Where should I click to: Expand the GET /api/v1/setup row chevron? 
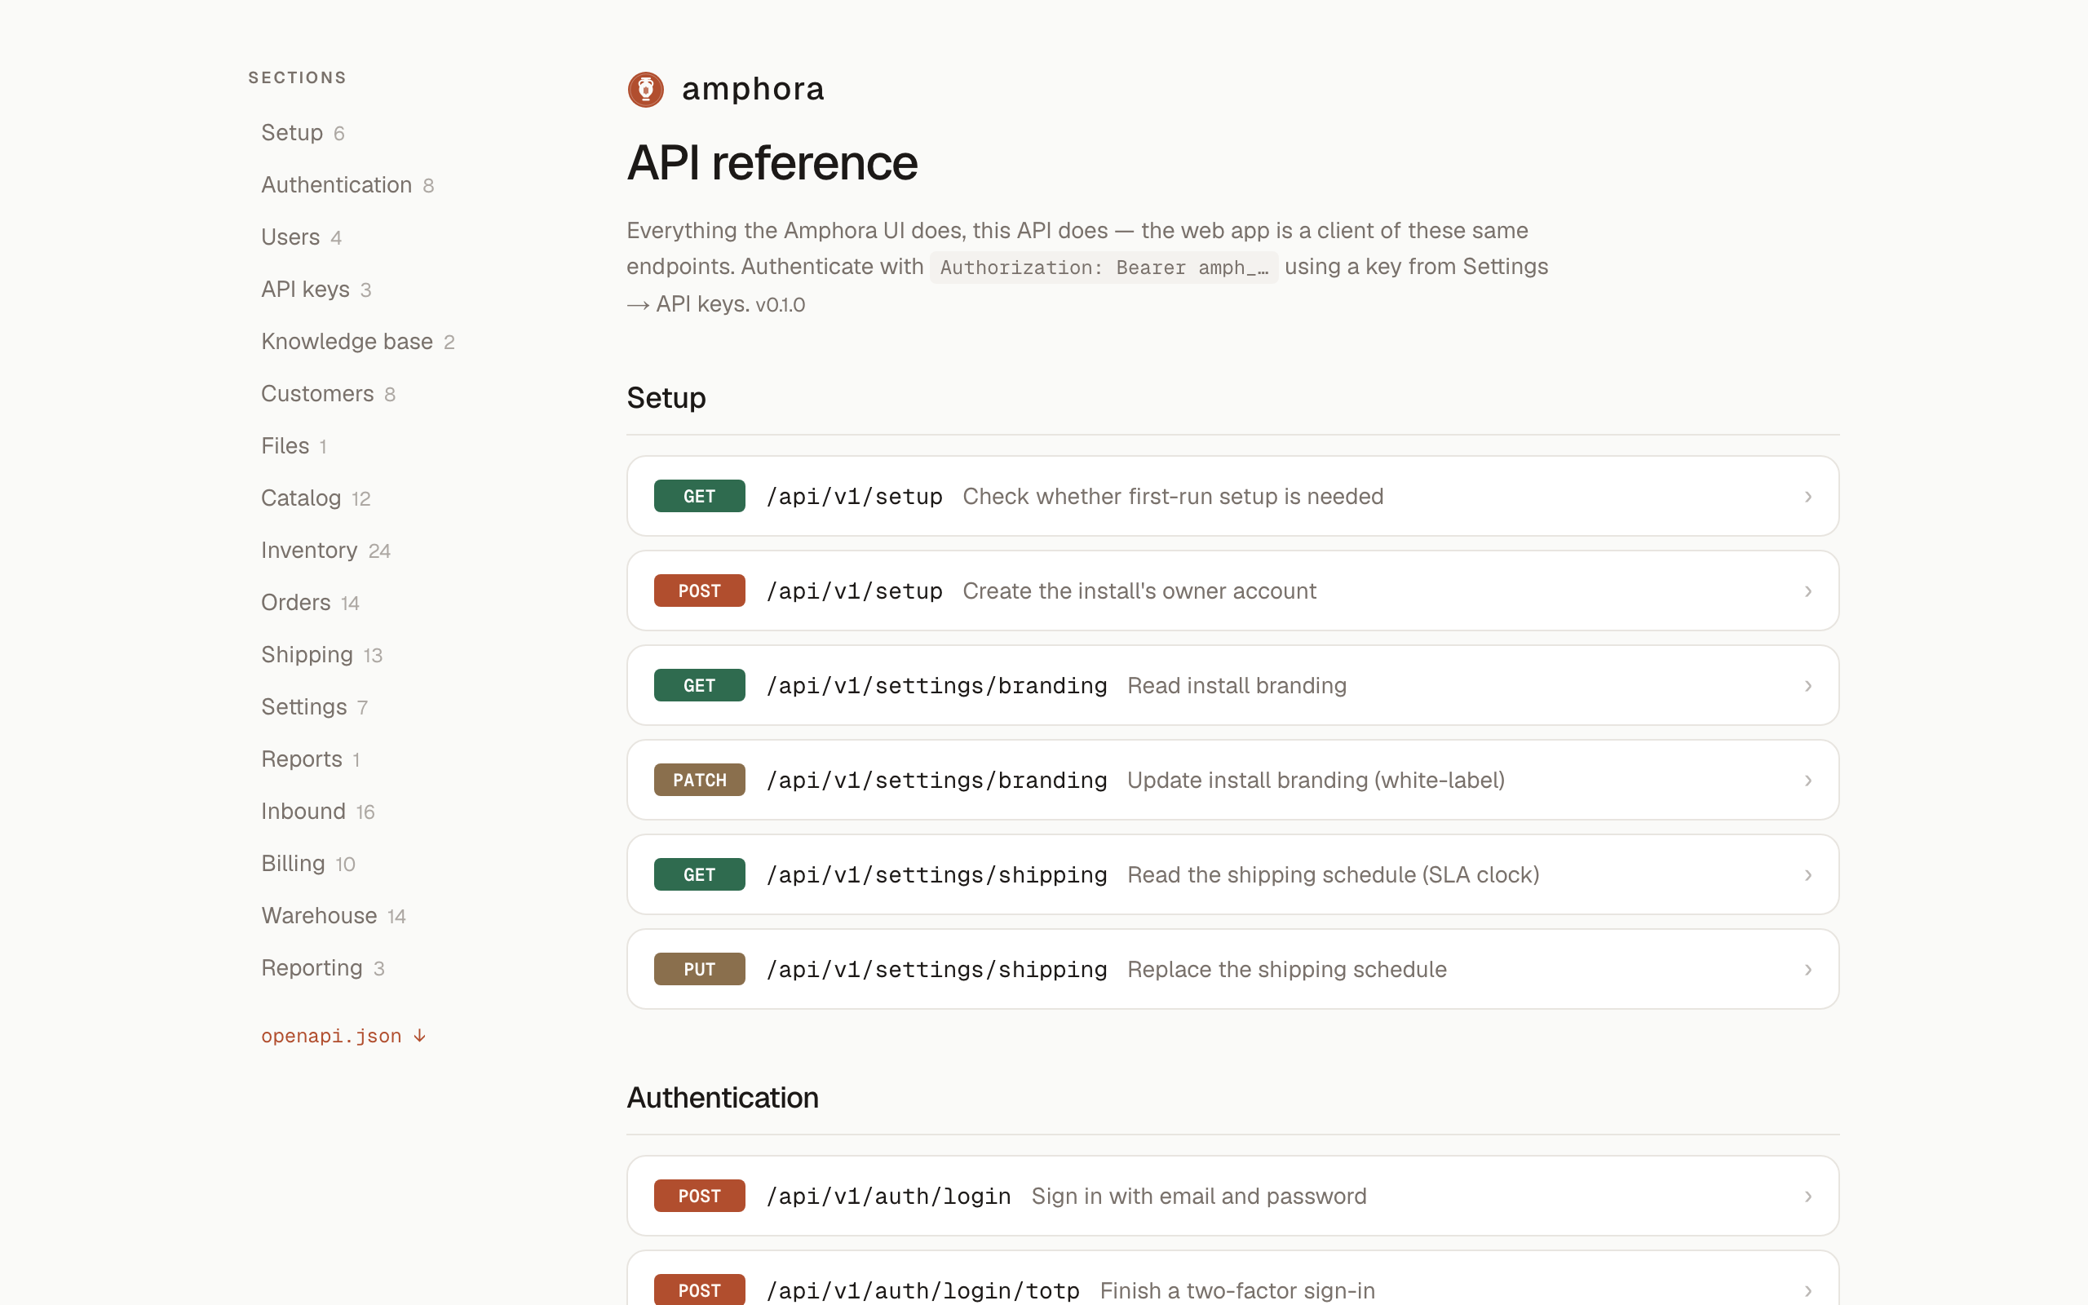click(1807, 496)
